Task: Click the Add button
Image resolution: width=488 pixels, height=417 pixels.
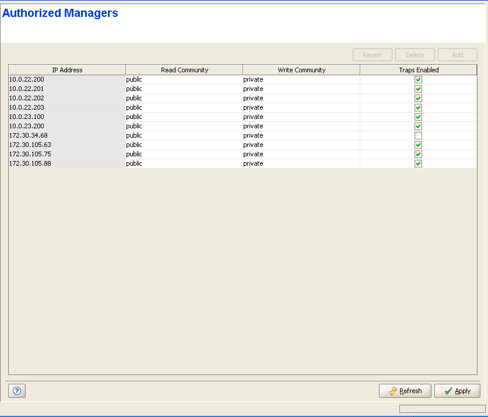Action: 458,55
